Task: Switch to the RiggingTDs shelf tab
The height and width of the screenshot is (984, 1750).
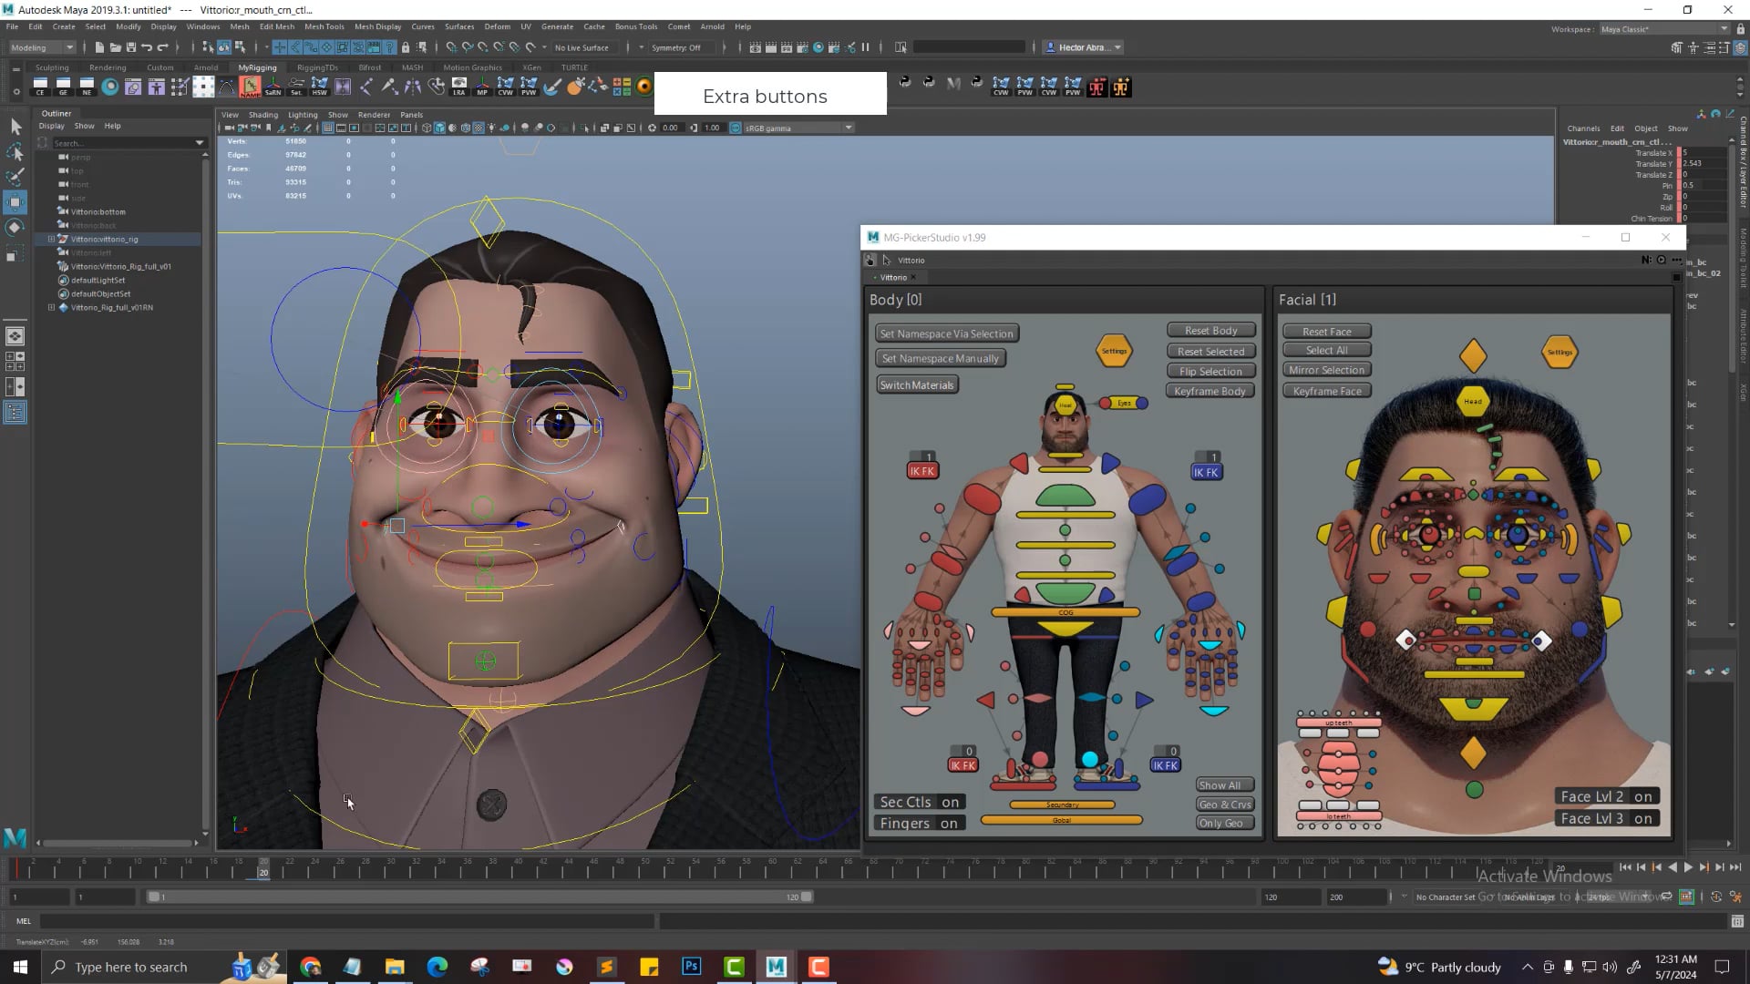Action: pyautogui.click(x=317, y=67)
